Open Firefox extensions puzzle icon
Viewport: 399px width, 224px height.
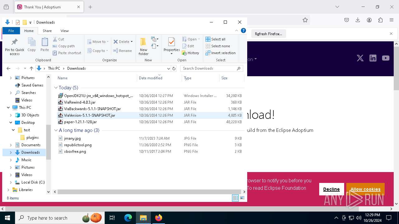(x=380, y=20)
